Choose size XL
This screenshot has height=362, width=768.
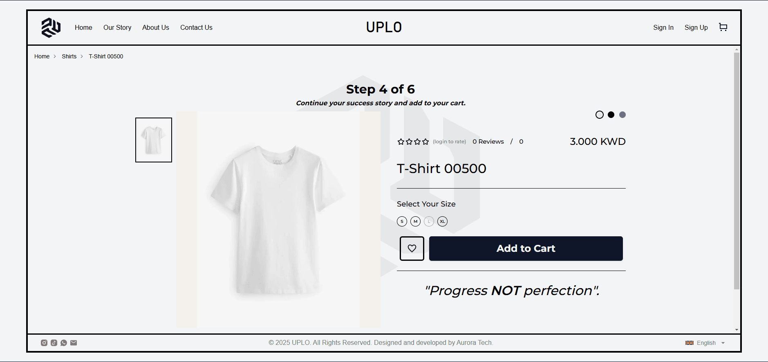tap(442, 221)
